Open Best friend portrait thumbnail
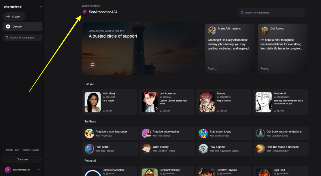This screenshot has height=176, width=321. 264,102
